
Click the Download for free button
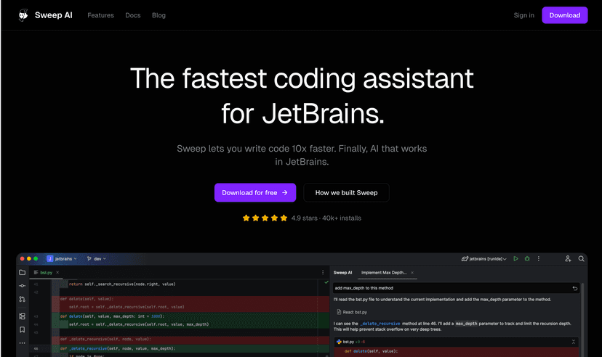tap(255, 192)
